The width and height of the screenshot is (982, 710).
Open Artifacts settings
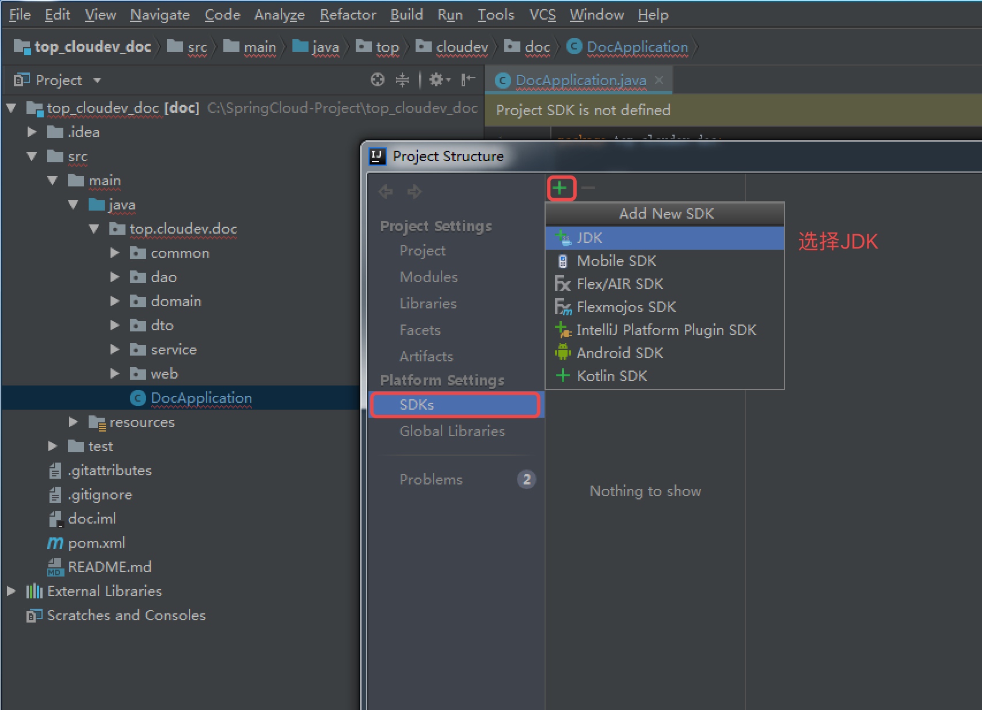(427, 356)
